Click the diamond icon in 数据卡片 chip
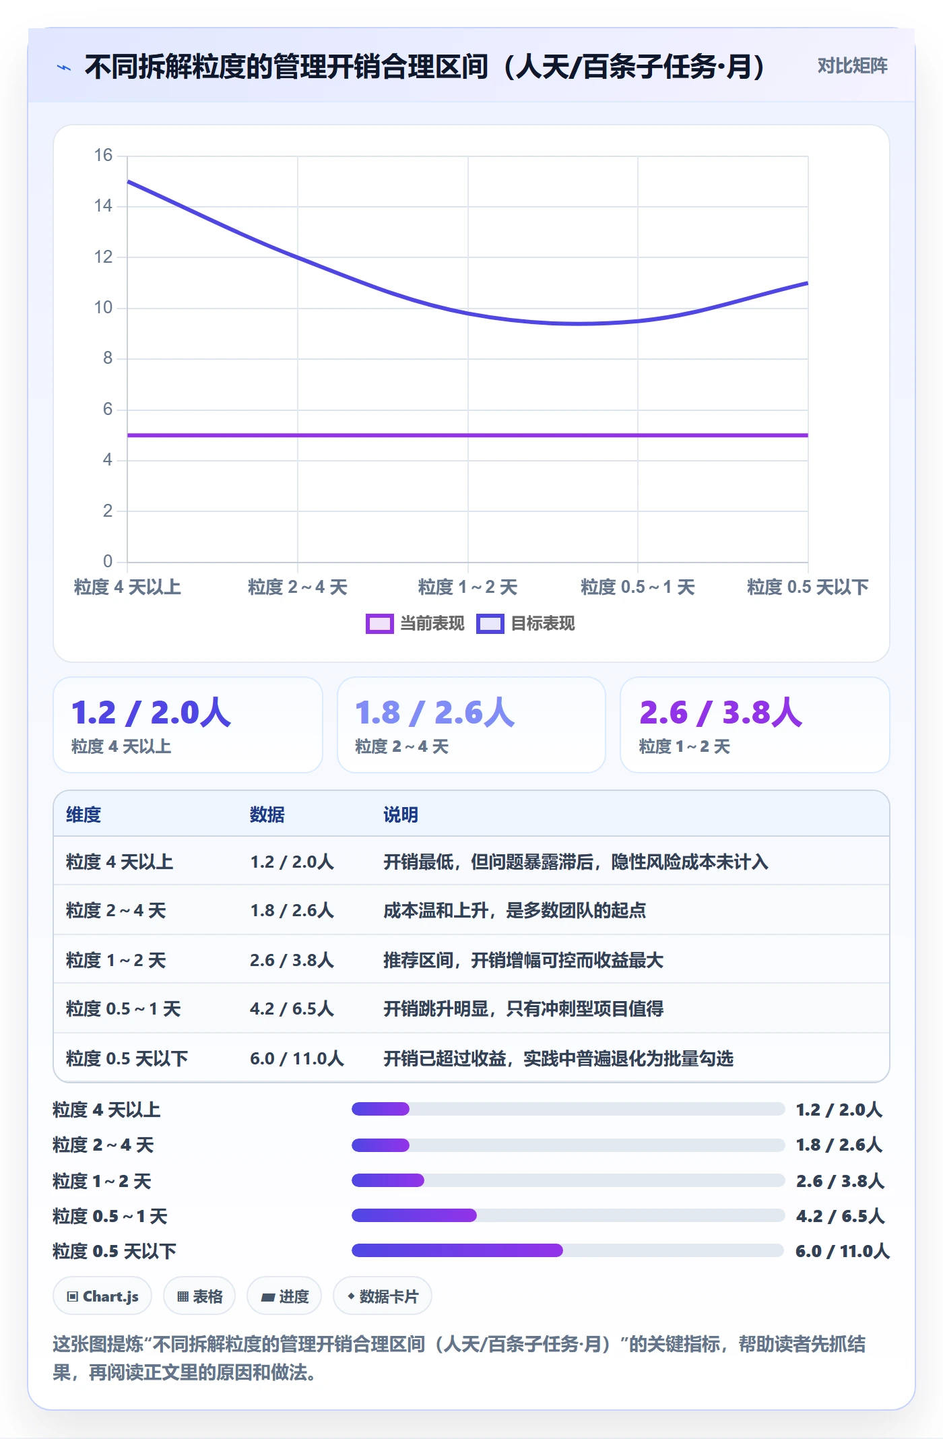Screen dimensions: 943x1439 tap(351, 1296)
